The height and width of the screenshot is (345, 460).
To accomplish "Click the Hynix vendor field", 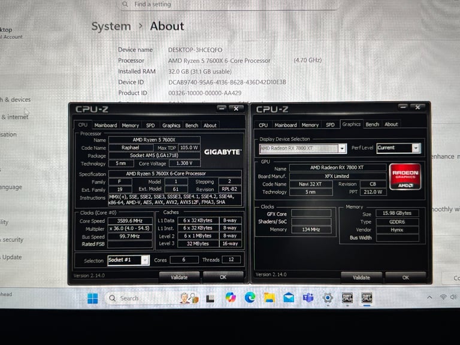I will (397, 230).
